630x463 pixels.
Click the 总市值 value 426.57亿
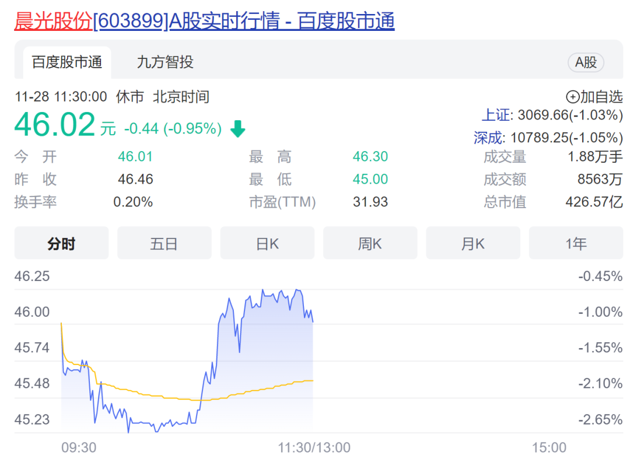click(594, 202)
